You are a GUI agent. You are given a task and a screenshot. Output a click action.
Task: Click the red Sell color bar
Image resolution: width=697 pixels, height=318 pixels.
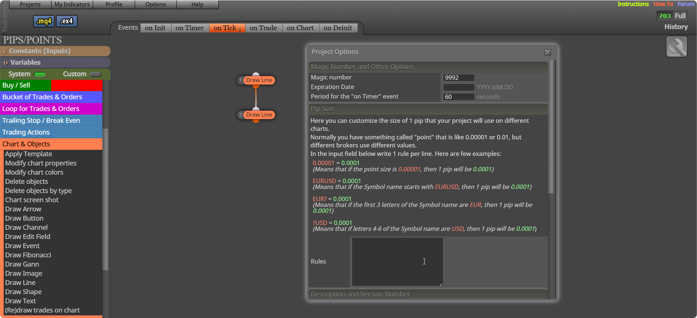point(77,85)
